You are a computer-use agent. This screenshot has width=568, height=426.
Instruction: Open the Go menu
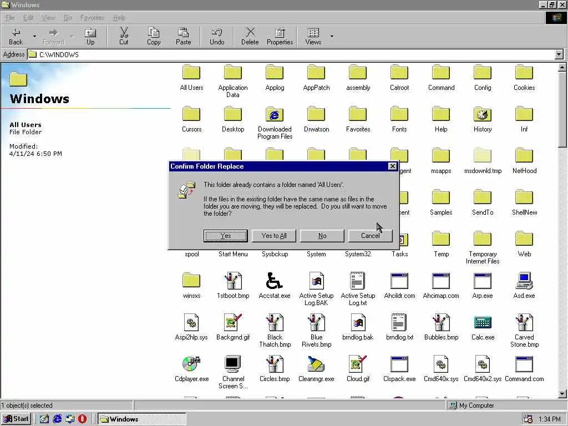68,18
